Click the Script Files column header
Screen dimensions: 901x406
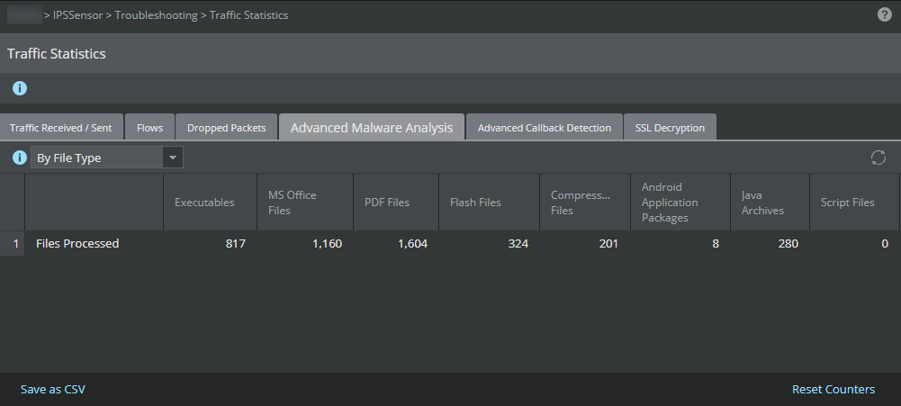pos(854,203)
